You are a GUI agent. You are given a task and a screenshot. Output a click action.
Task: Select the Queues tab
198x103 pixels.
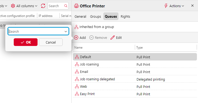[x=111, y=16]
